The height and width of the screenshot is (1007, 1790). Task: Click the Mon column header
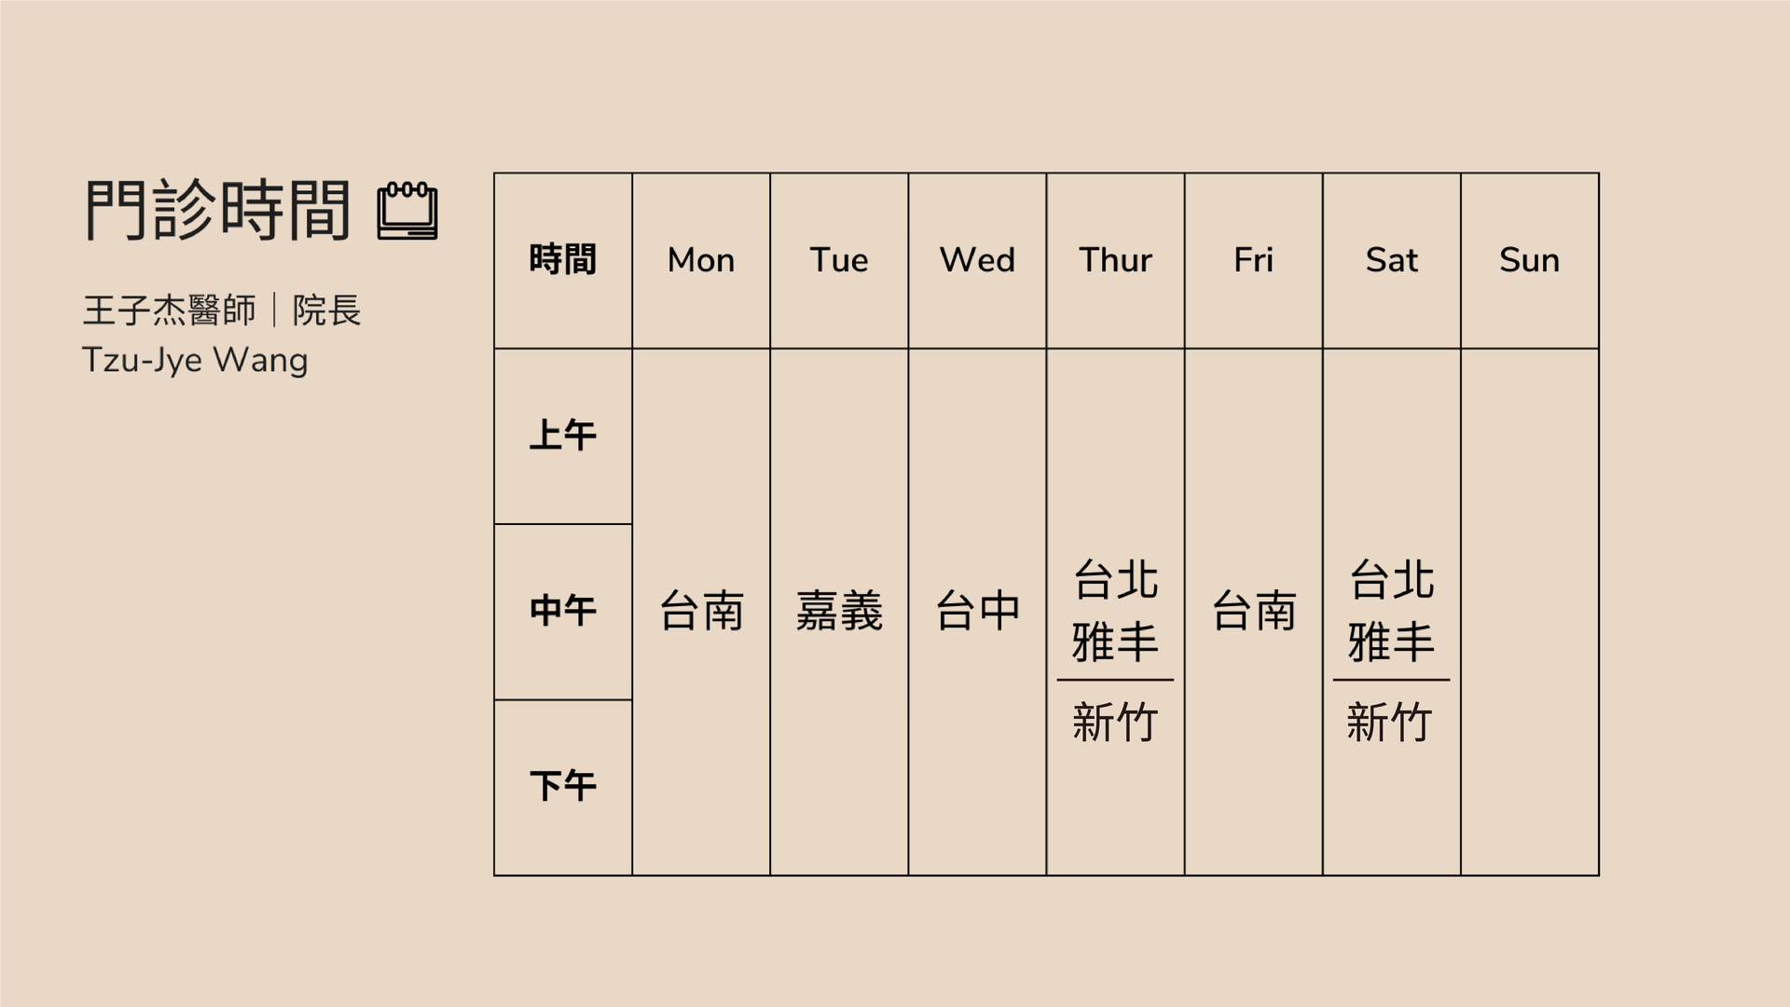coord(697,261)
